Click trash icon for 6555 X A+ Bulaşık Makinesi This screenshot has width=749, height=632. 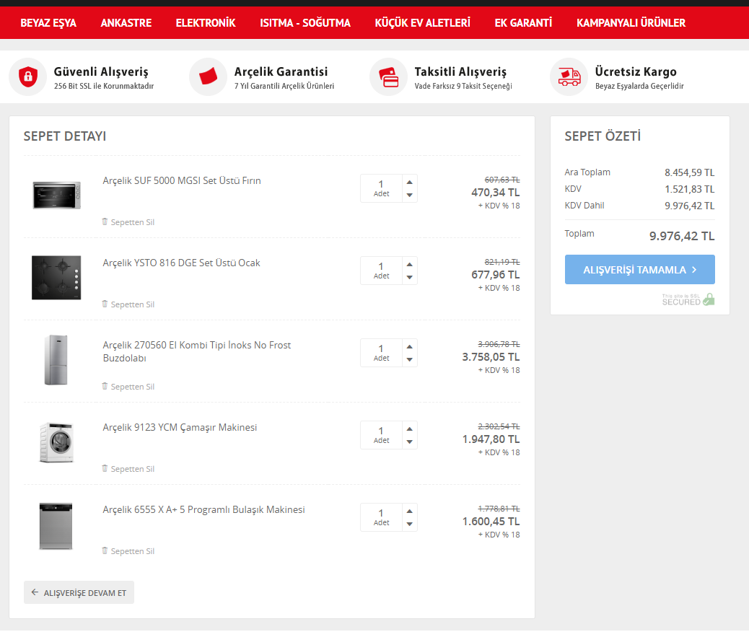pyautogui.click(x=105, y=550)
